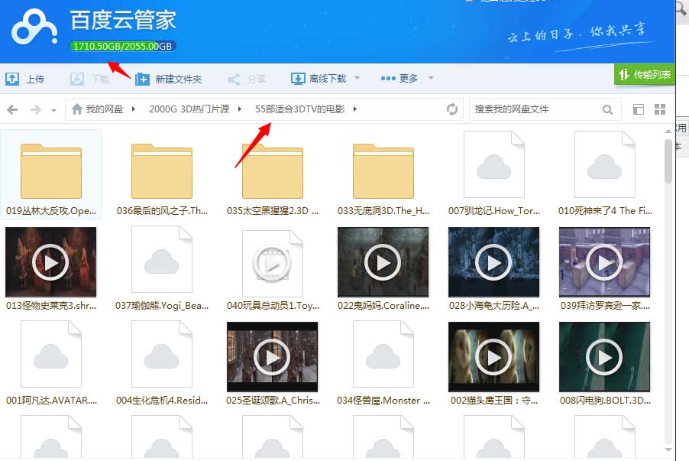689x461 pixels.
Task: Switch to the grid thumbnail view icon
Action: [660, 109]
